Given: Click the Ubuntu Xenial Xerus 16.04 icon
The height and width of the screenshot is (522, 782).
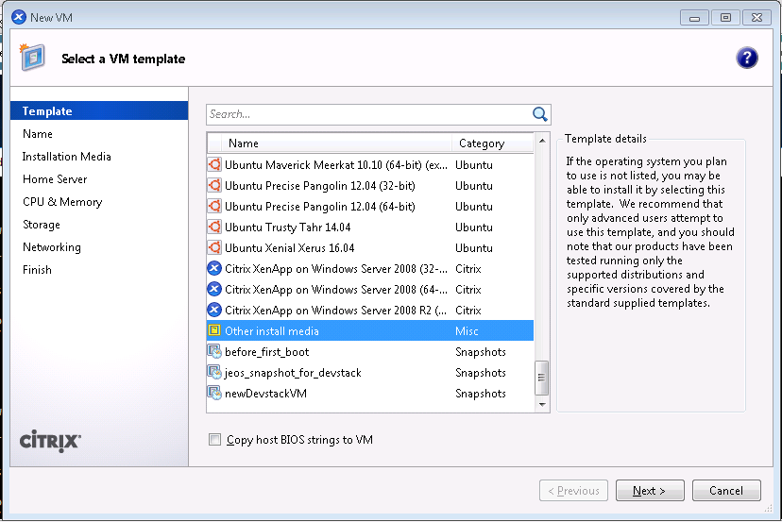Looking at the screenshot, I should [214, 248].
